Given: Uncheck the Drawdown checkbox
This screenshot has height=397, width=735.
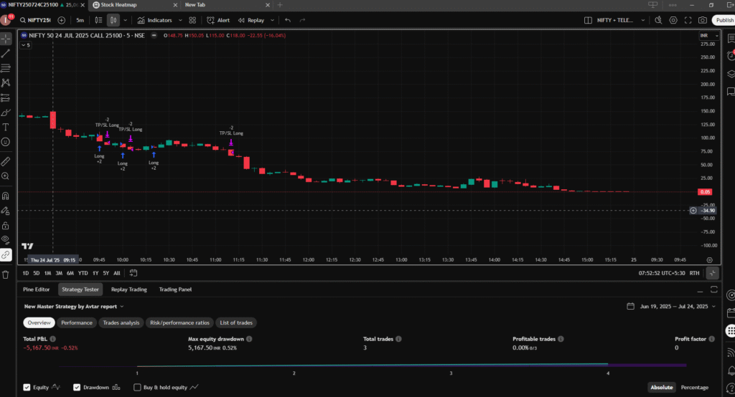Looking at the screenshot, I should [x=77, y=387].
